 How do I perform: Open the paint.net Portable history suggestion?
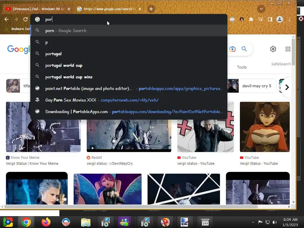(129, 88)
